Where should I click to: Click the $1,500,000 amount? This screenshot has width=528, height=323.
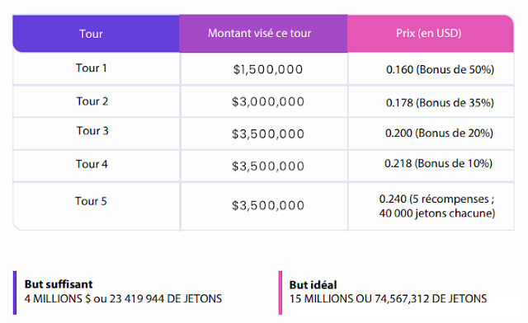point(268,70)
